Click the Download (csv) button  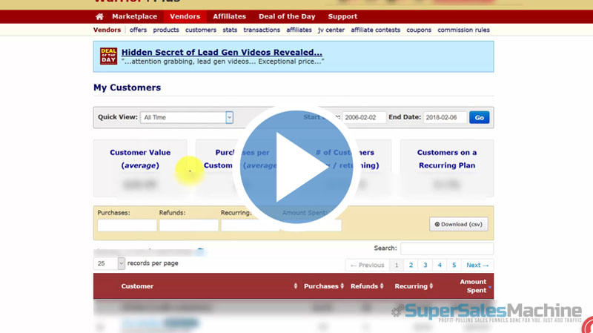[x=458, y=224]
